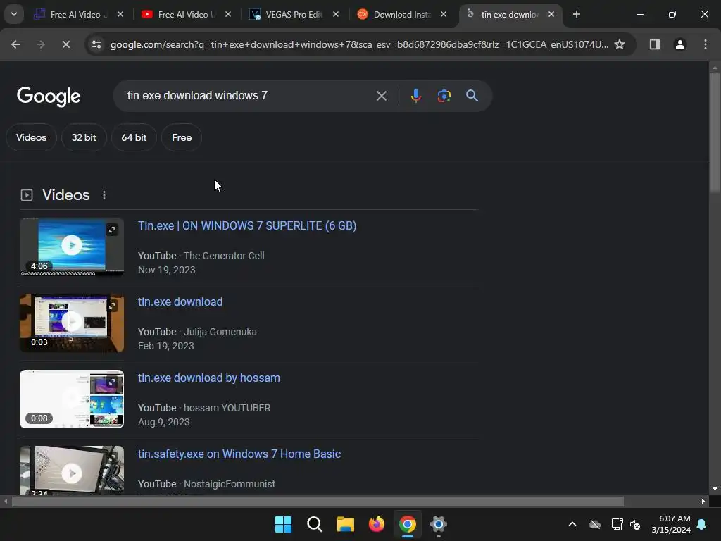Open the network status tray icon
The height and width of the screenshot is (541, 721).
617,524
